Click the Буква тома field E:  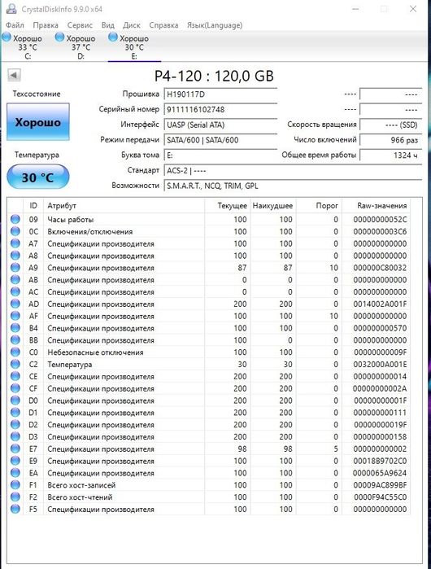pos(220,155)
